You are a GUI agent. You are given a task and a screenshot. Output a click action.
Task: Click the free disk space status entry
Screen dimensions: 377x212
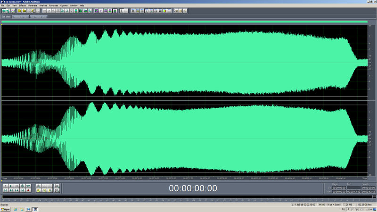364,205
